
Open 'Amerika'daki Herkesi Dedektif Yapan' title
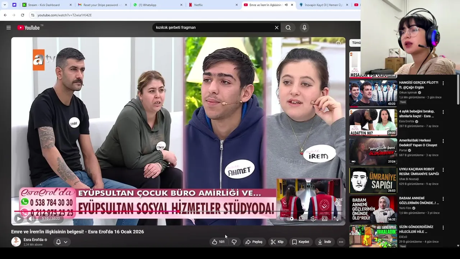[418, 143]
